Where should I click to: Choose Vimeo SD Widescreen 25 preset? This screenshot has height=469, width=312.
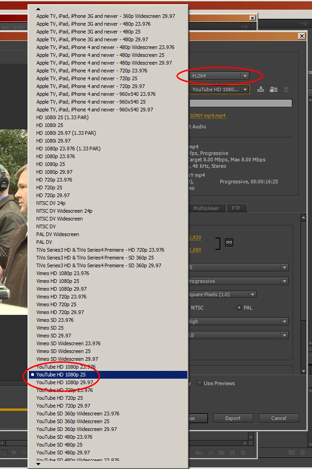(x=108, y=351)
